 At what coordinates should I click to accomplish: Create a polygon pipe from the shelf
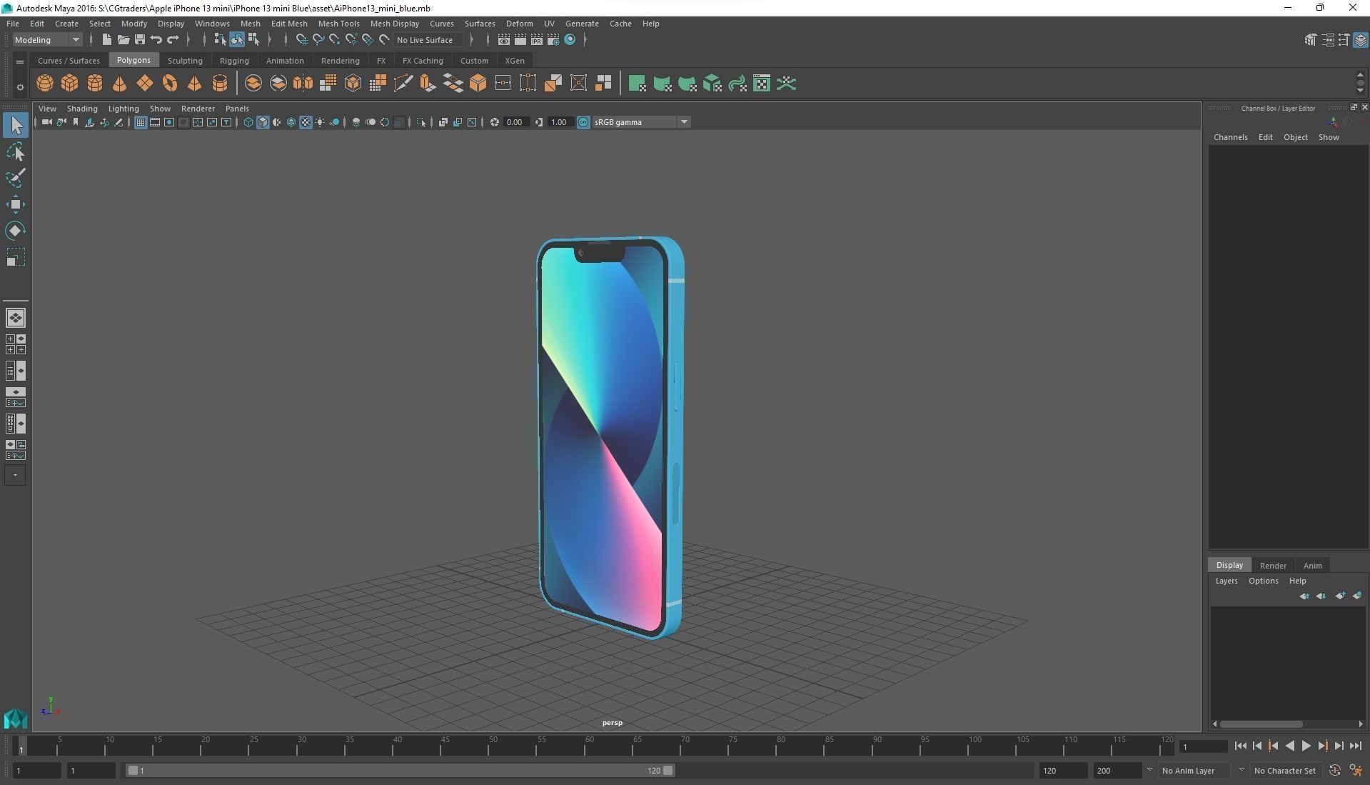pyautogui.click(x=220, y=84)
